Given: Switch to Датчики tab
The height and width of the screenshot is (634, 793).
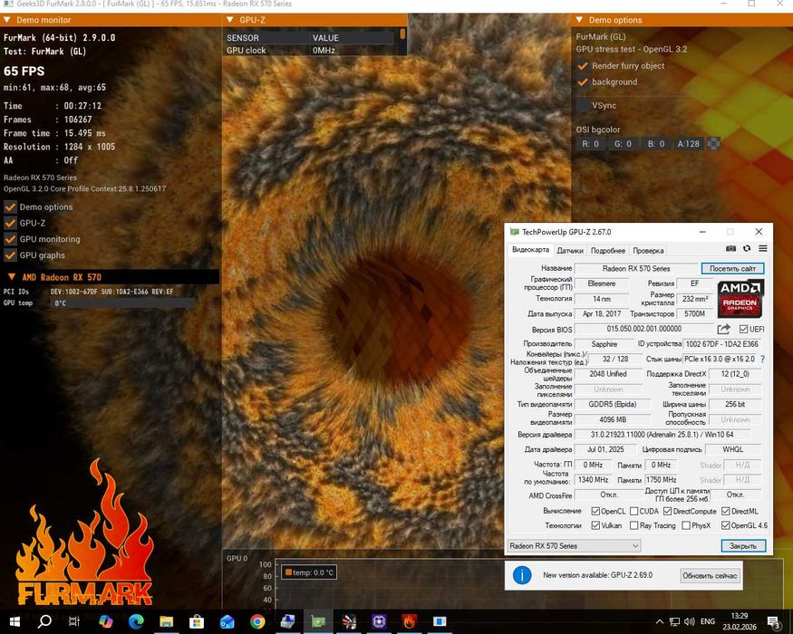Looking at the screenshot, I should coord(570,250).
